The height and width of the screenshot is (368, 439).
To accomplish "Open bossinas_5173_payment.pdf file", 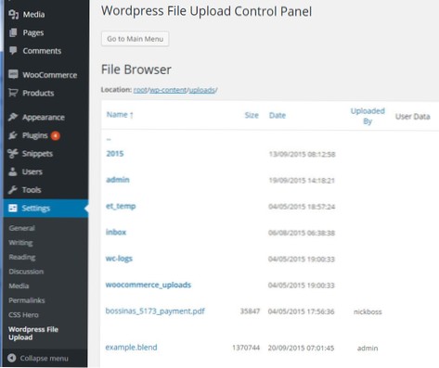I will click(155, 311).
